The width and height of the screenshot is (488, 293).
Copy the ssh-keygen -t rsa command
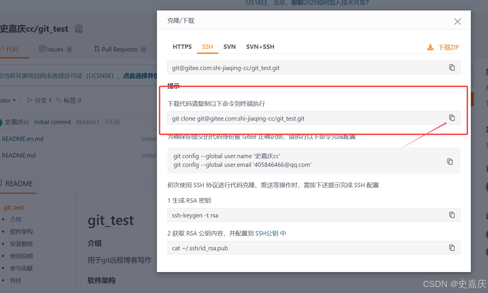[452, 215]
